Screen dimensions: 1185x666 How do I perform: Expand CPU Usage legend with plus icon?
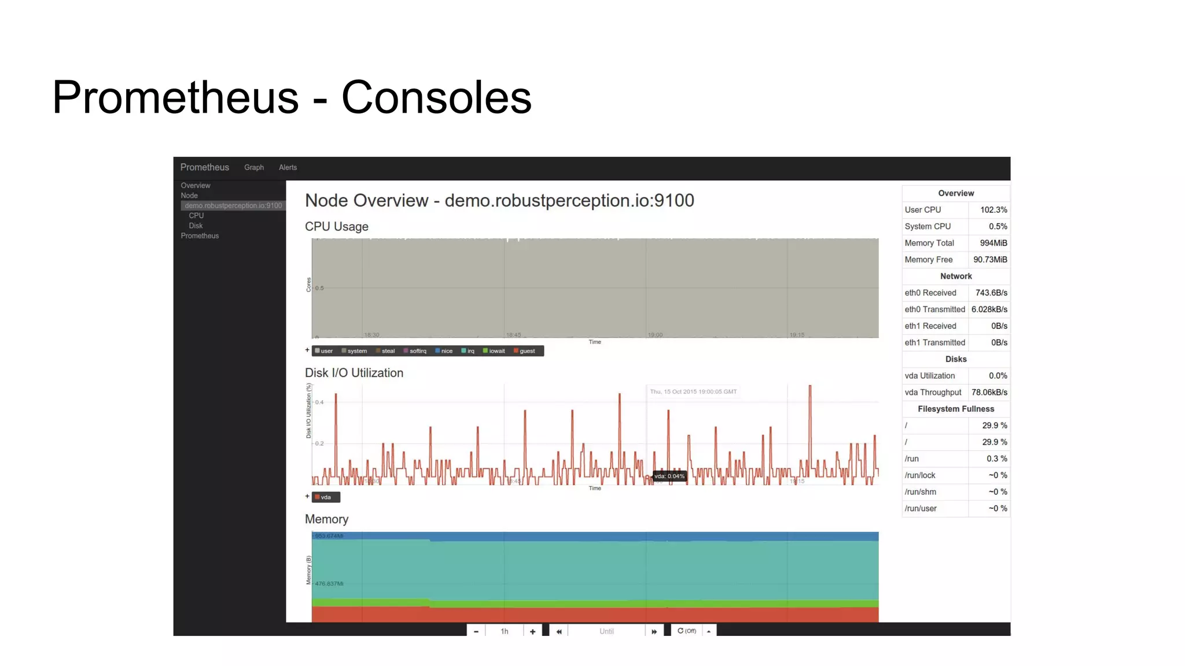pyautogui.click(x=307, y=350)
